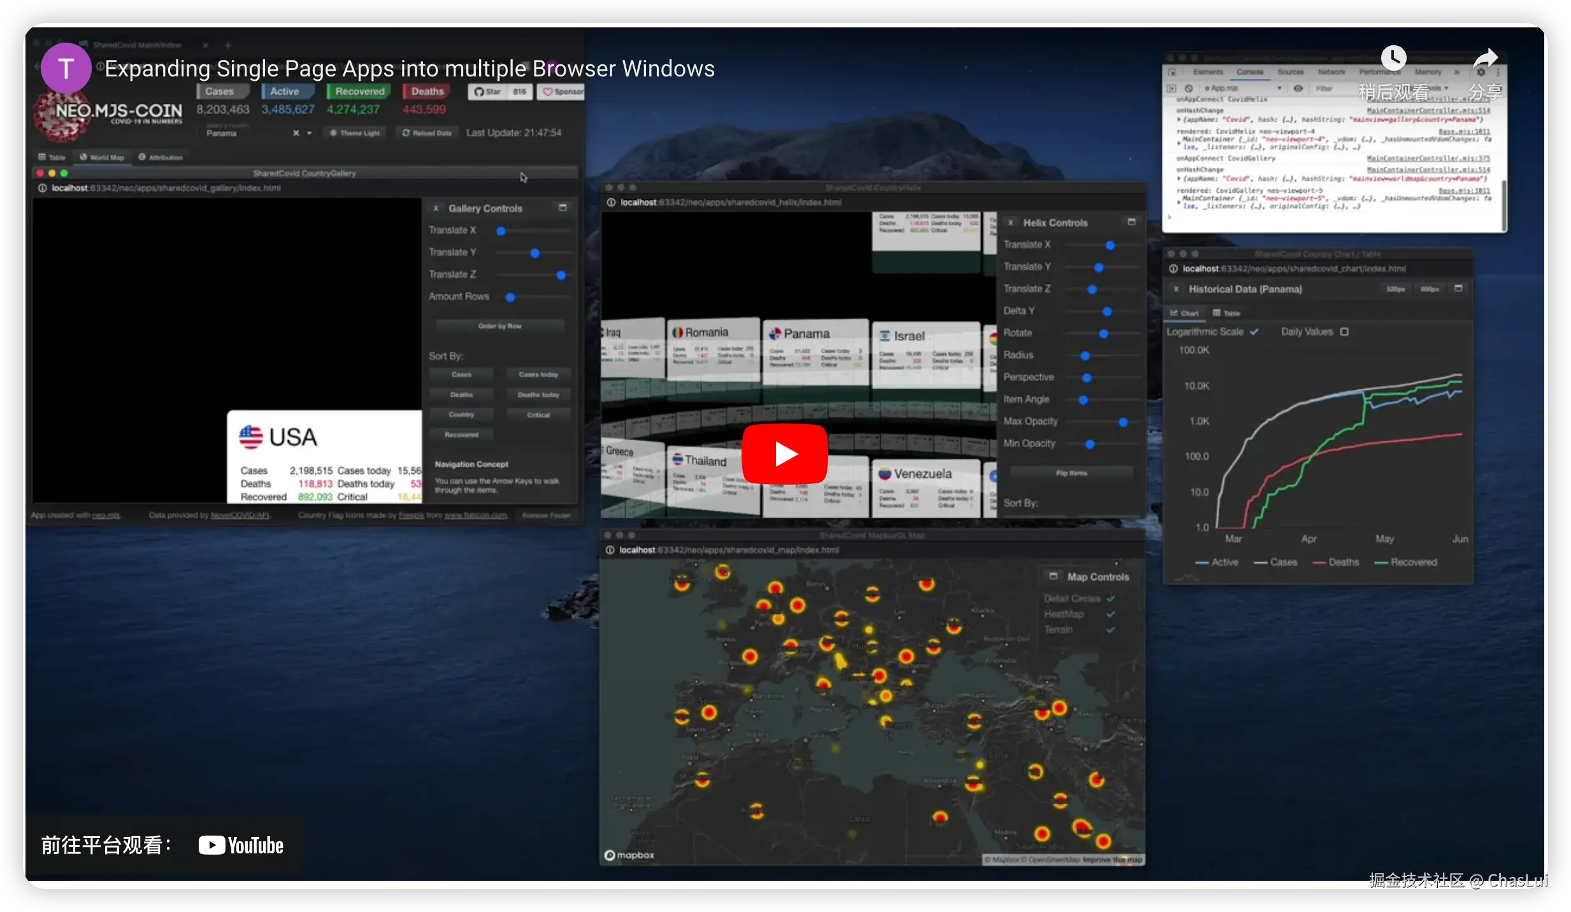Image resolution: width=1571 pixels, height=912 pixels.
Task: Collapse the Helix Controls panel icon
Action: point(1131,222)
